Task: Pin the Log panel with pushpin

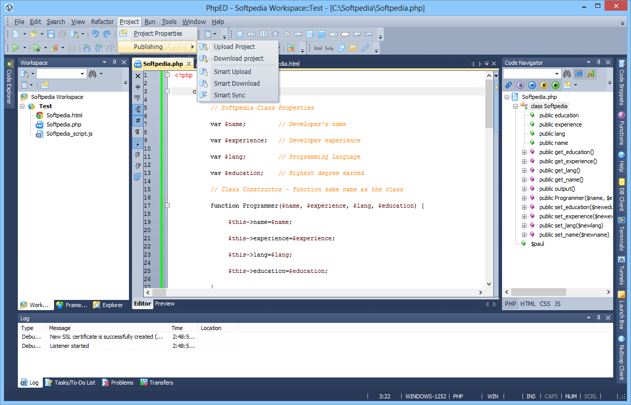Action: 598,318
